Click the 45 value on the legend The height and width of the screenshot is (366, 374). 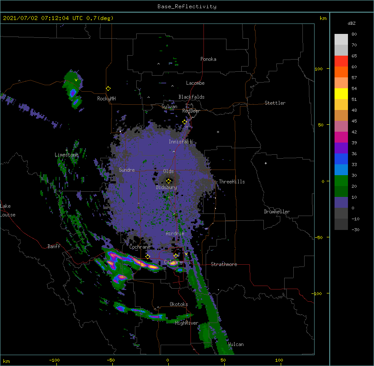pyautogui.click(x=354, y=121)
